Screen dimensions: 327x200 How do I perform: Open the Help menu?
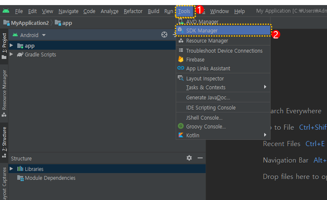pyautogui.click(x=239, y=11)
